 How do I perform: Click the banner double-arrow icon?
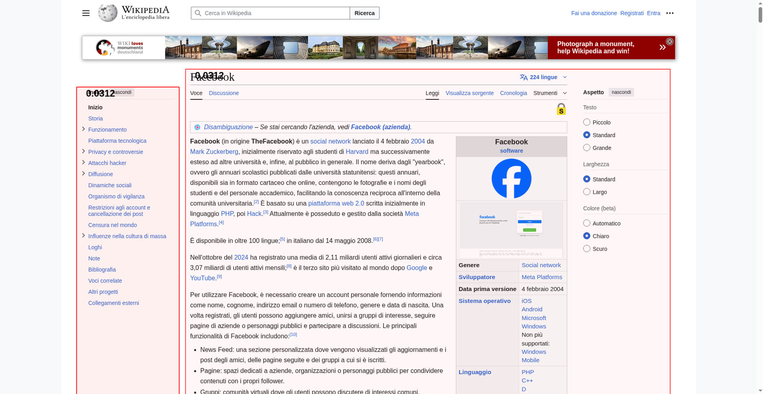[662, 47]
